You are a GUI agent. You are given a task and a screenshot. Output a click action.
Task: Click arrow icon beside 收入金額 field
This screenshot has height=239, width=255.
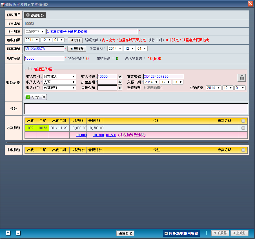[x=120, y=77]
